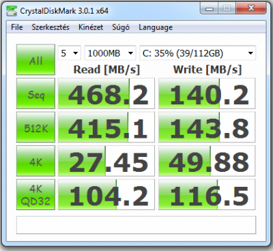Viewport: 273px width, 251px height.
Task: Expand the 1000MB test size dropdown
Action: (x=110, y=53)
